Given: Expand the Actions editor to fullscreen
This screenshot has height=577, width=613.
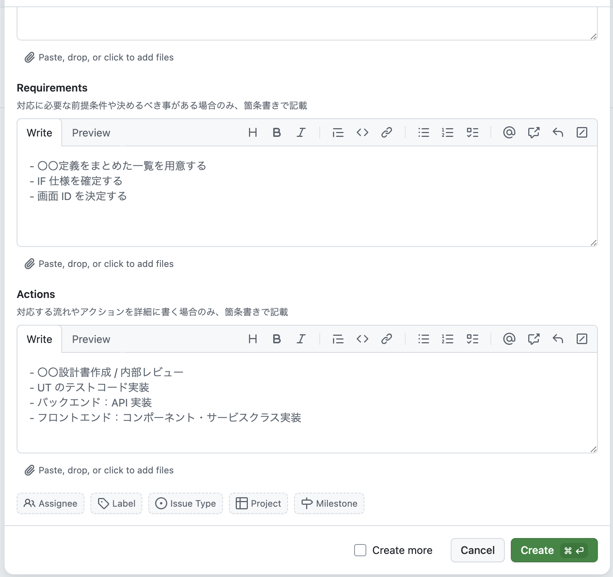Looking at the screenshot, I should point(582,339).
